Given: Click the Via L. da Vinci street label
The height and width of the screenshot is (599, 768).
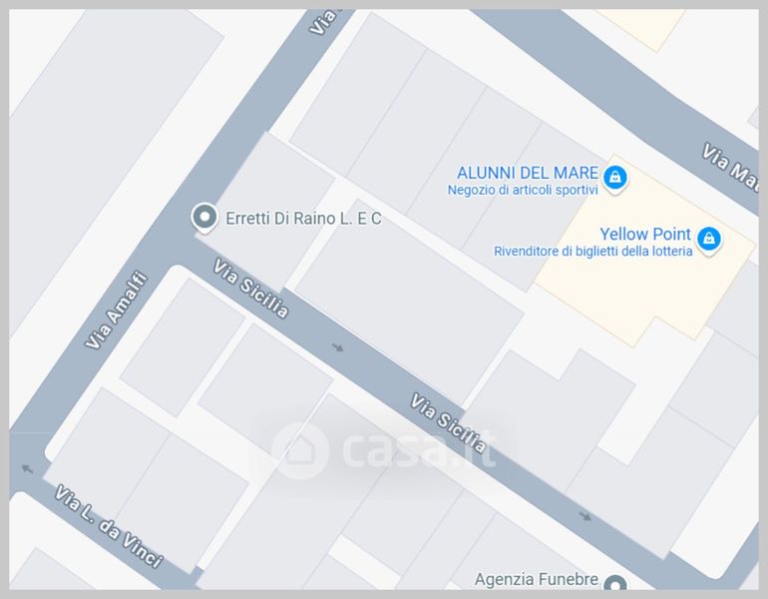Looking at the screenshot, I should click(x=109, y=526).
